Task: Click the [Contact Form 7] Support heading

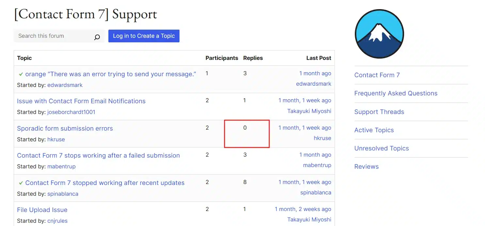Action: 86,14
